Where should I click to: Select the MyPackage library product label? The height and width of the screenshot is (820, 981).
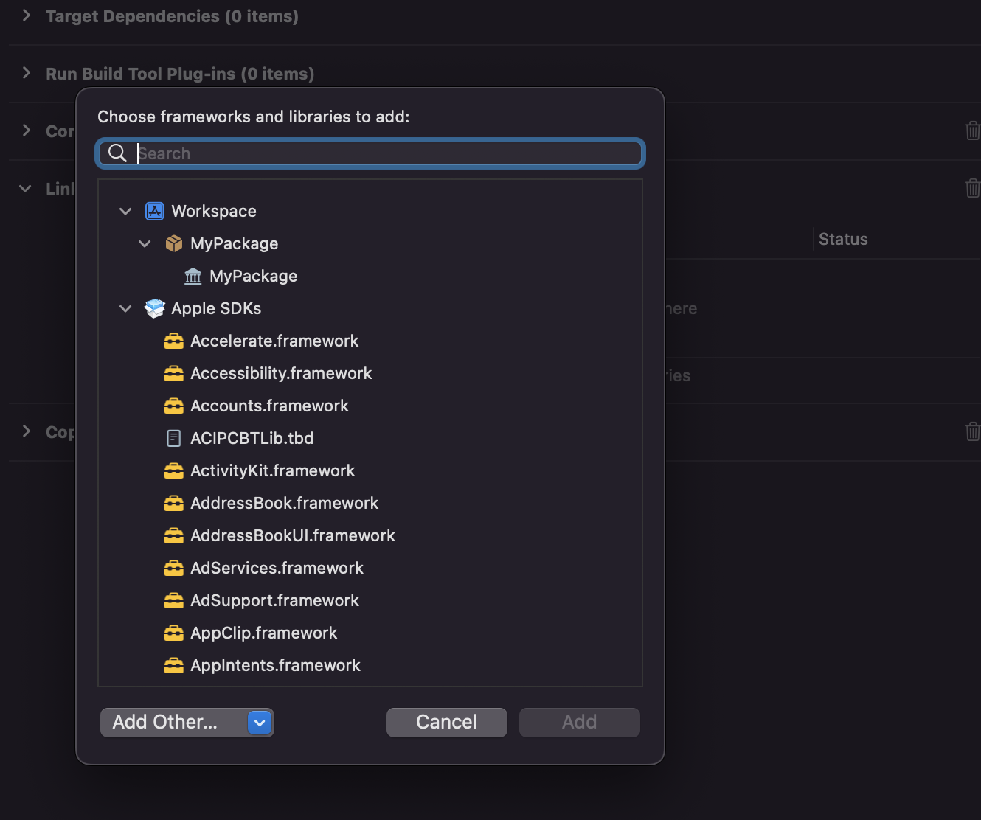254,276
